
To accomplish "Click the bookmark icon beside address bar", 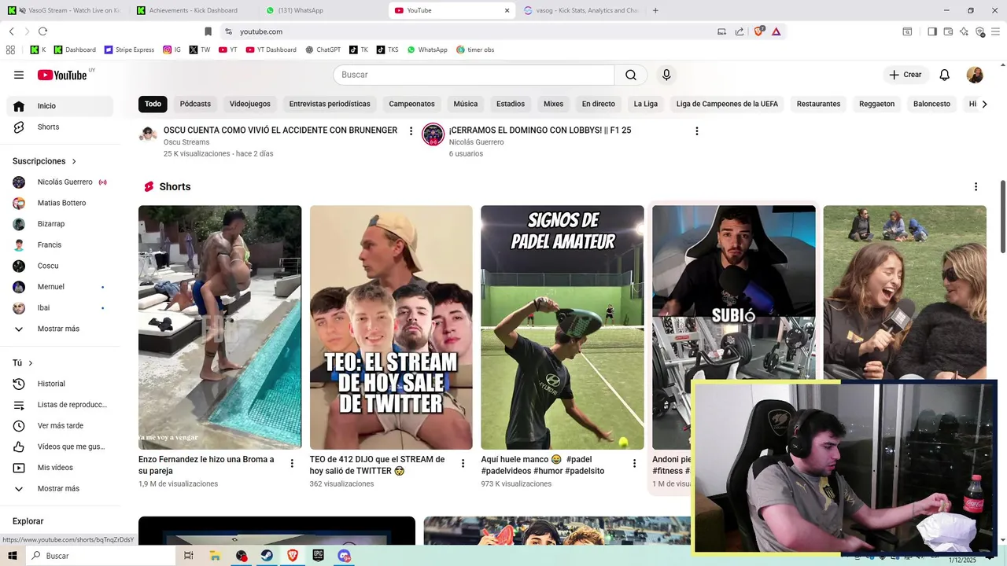I will [208, 31].
